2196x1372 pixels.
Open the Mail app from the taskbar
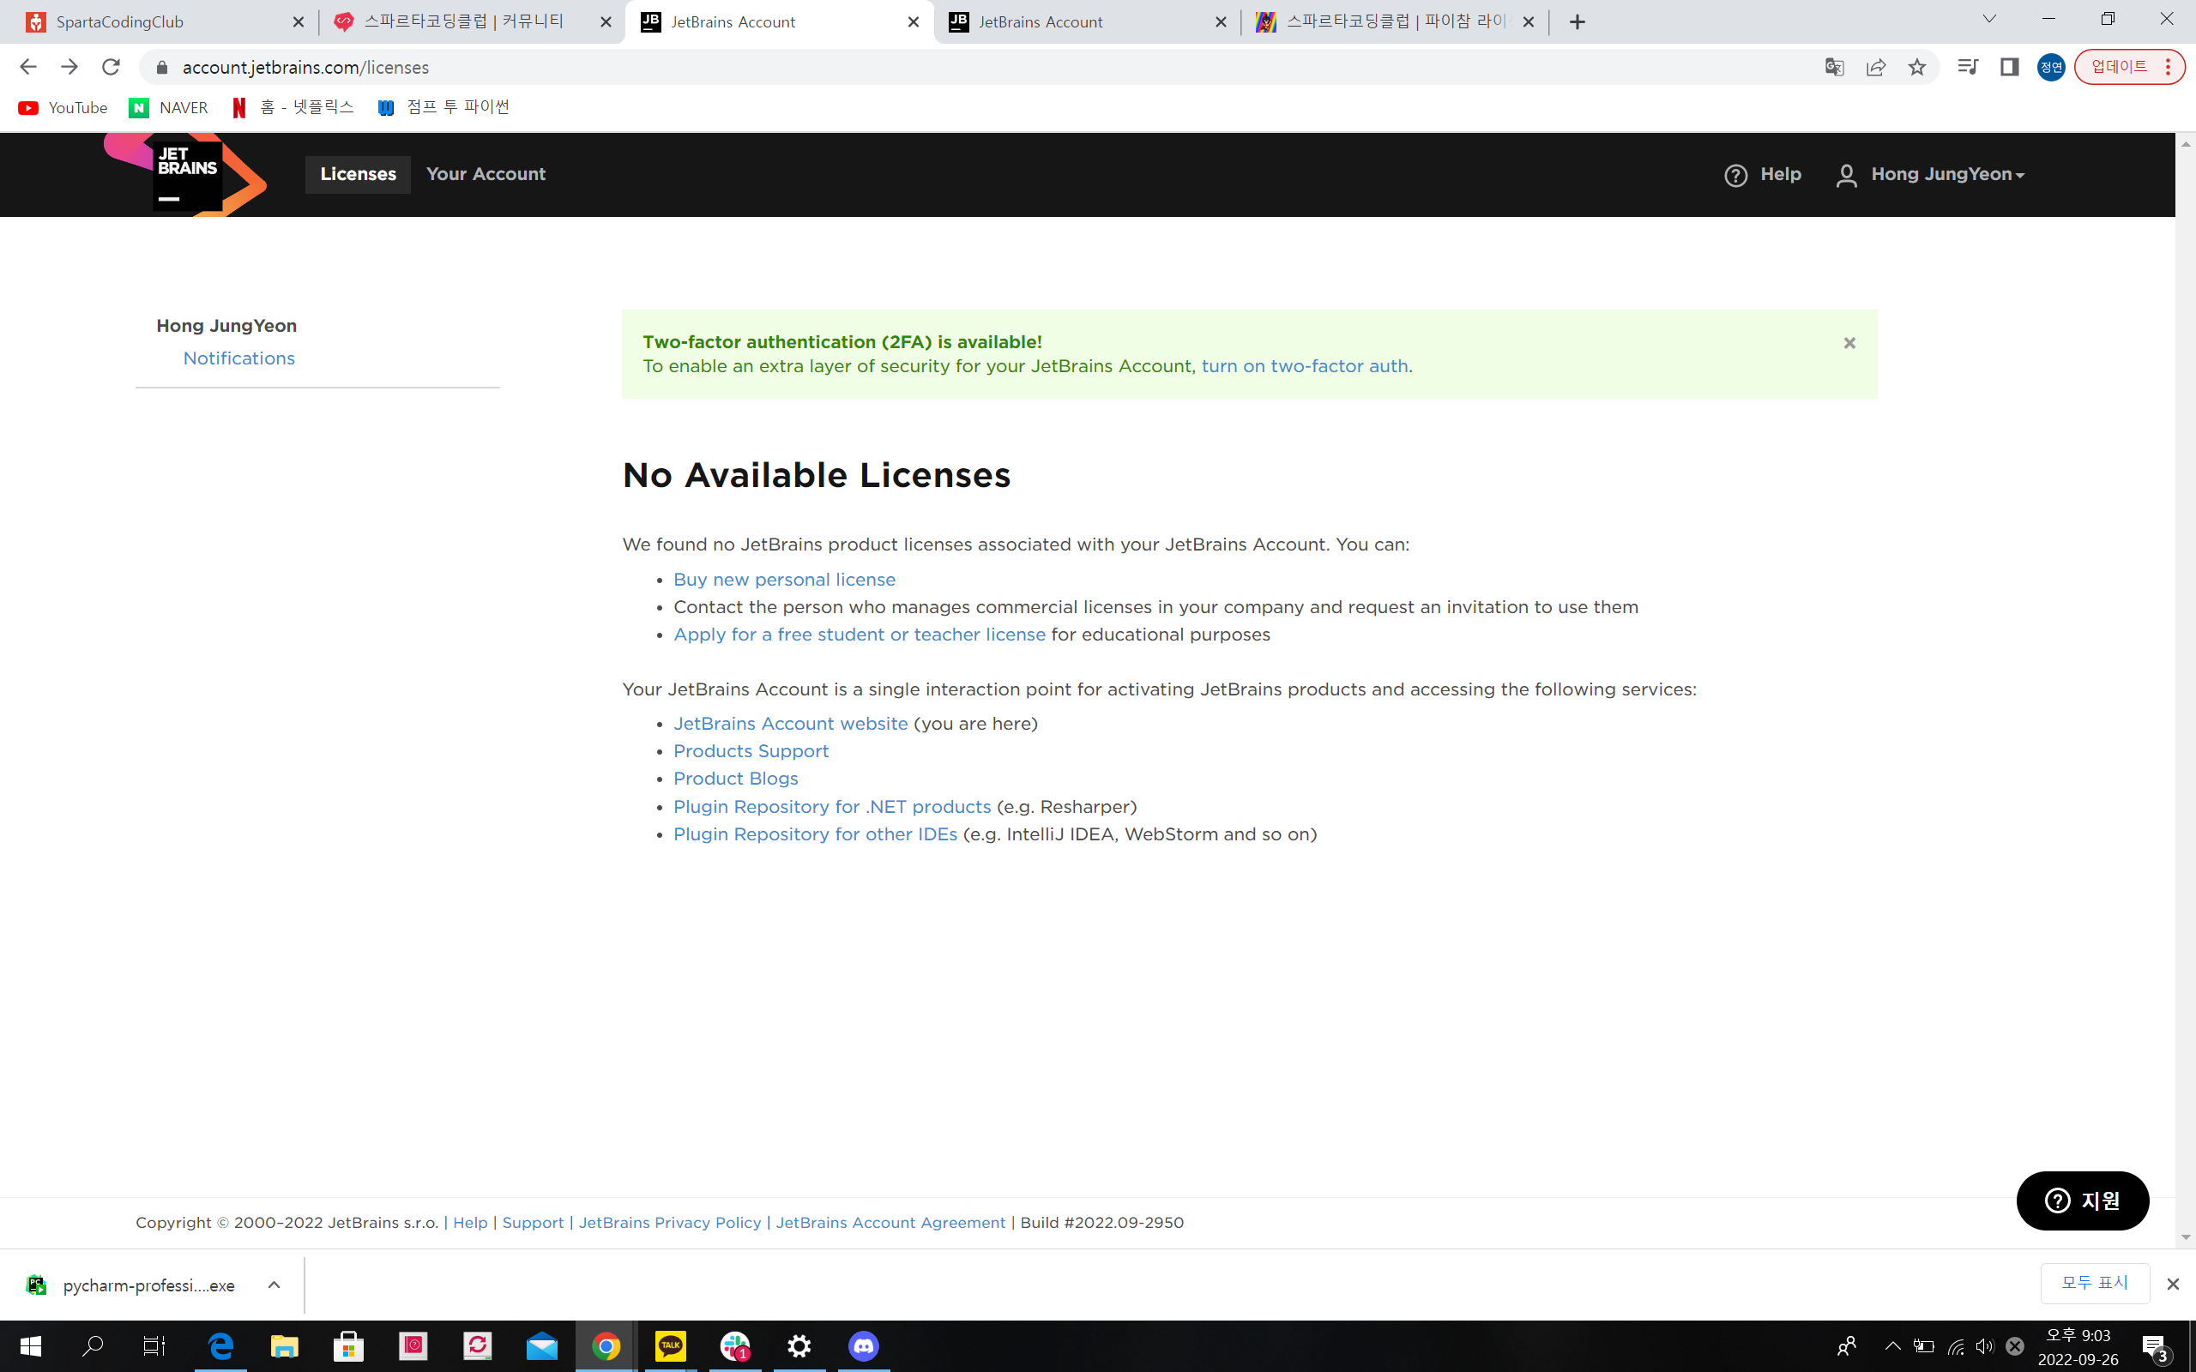542,1346
